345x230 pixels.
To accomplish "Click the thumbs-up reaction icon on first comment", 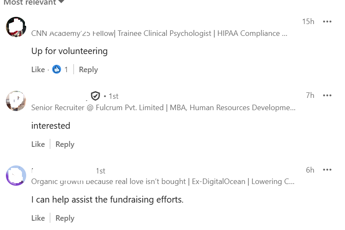I will pyautogui.click(x=57, y=70).
